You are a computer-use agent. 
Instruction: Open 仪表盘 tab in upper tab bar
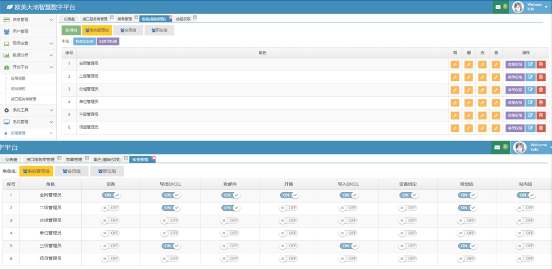pos(69,19)
